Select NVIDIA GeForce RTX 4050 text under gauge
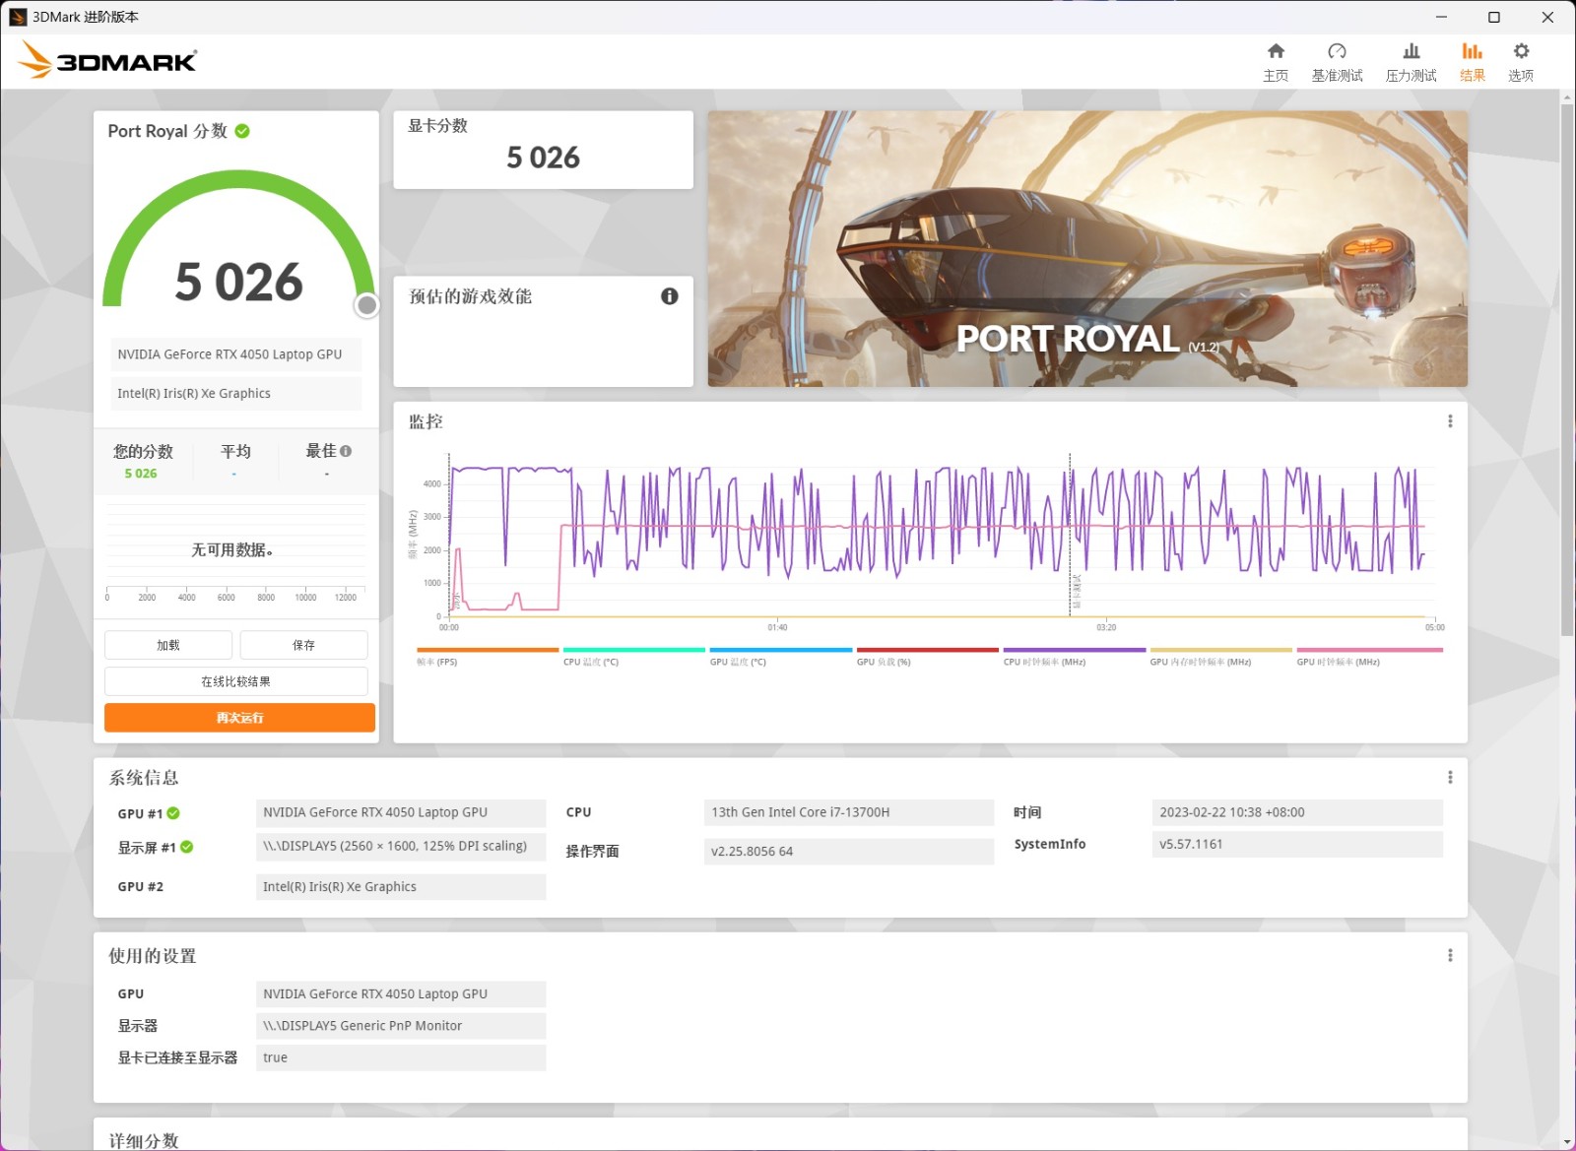Screen dimensions: 1576x1151 pos(235,354)
